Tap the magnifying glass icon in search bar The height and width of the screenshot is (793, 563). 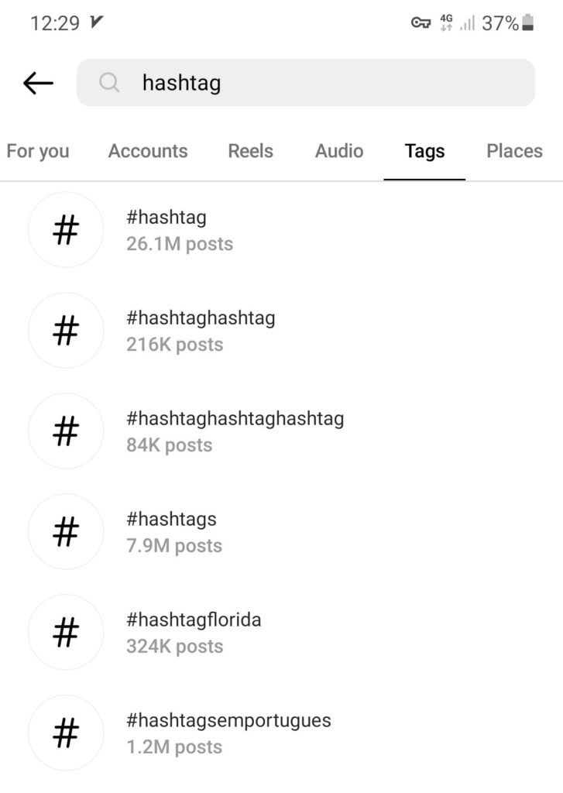coord(109,82)
